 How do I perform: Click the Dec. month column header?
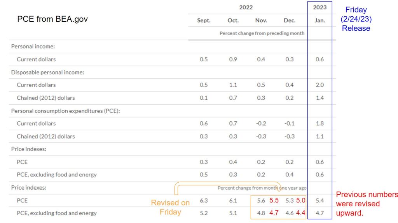290,21
